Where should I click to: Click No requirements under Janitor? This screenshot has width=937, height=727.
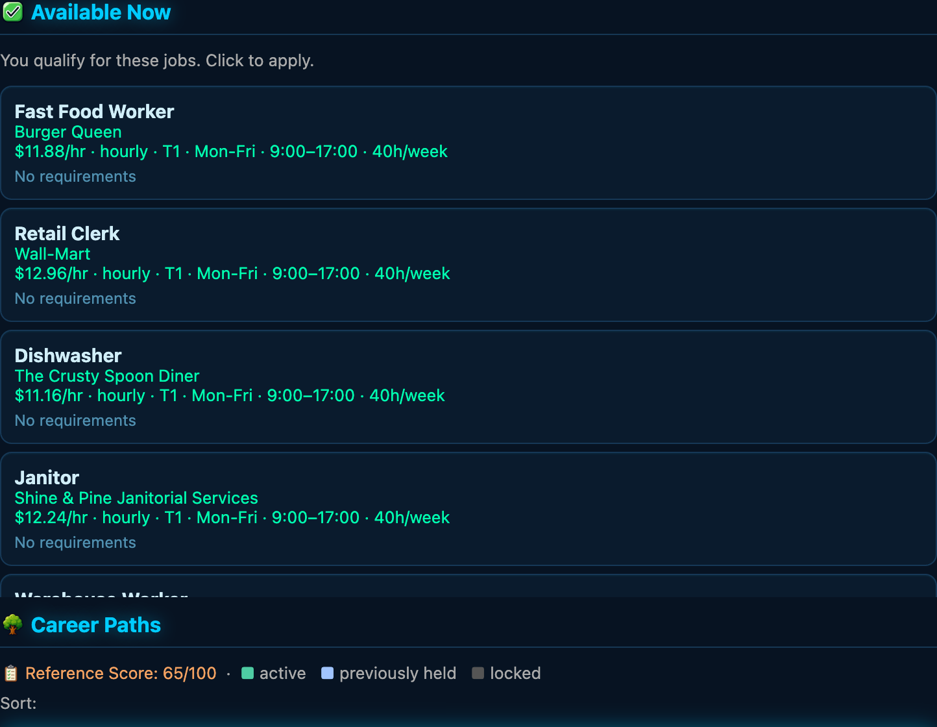click(75, 543)
